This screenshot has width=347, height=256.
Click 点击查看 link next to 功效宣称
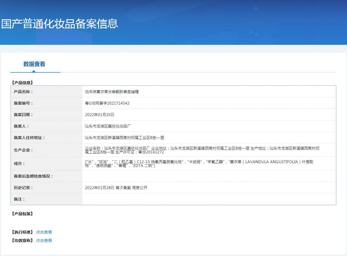[x=44, y=241]
